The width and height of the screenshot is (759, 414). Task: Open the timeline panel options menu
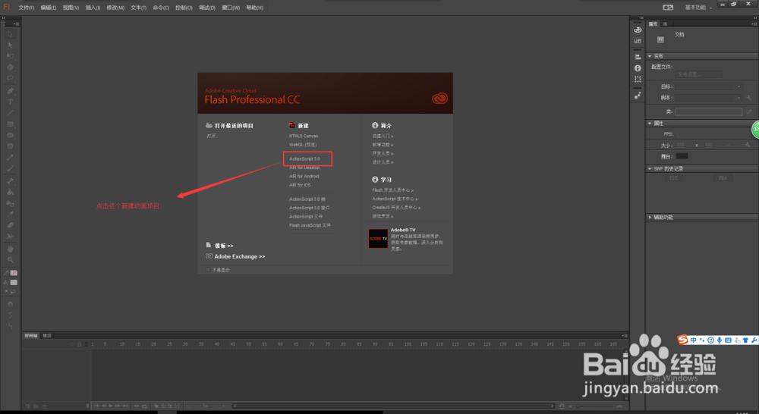(625, 335)
